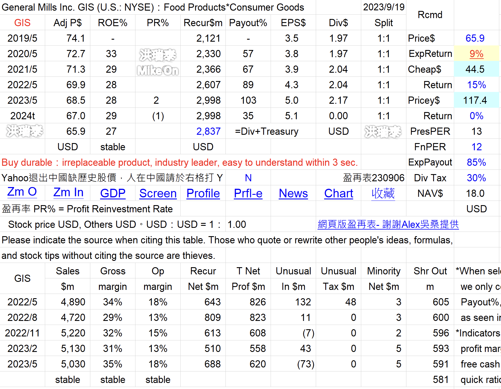Click the Div$ column header
Image resolution: width=501 pixels, height=389 pixels.
pyautogui.click(x=339, y=23)
